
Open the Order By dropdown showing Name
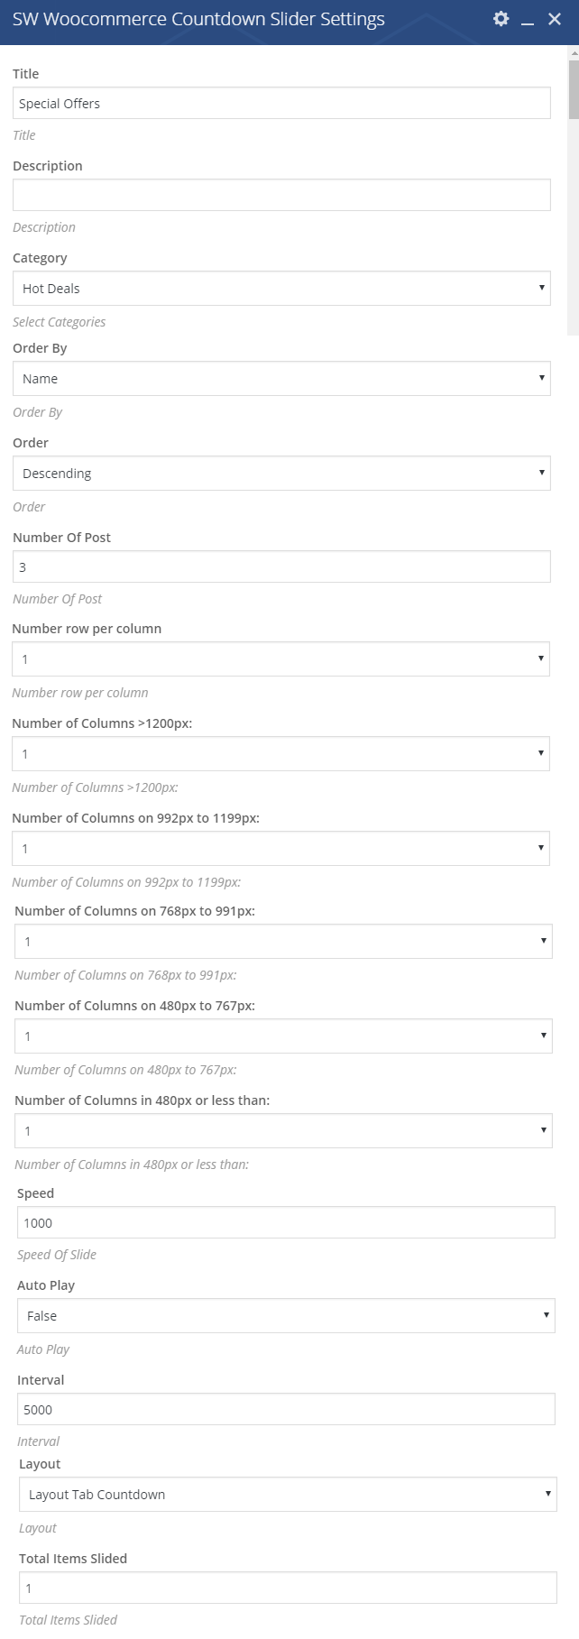pyautogui.click(x=281, y=379)
